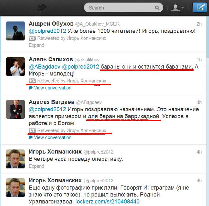Click inside the Search input field
Image resolution: width=209 pixels, height=206 pixels.
click(123, 8)
